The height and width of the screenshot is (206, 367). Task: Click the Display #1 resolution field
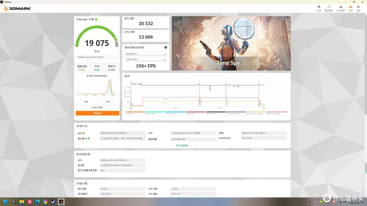tap(122, 138)
